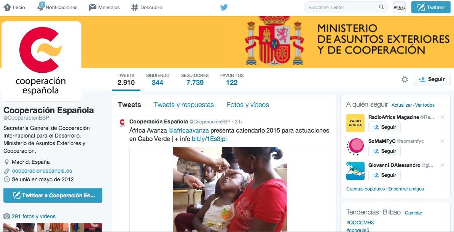The height and width of the screenshot is (232, 454).
Task: Go to Inicio home icon
Action: 7,7
